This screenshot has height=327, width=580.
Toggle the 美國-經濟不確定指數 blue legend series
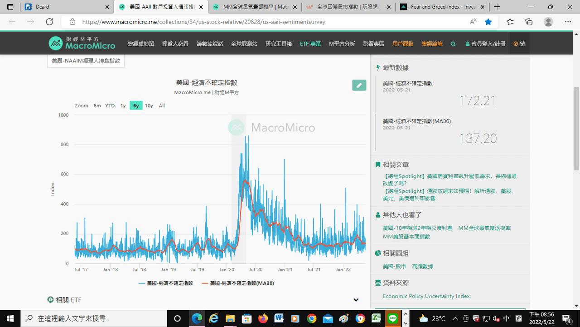click(166, 283)
